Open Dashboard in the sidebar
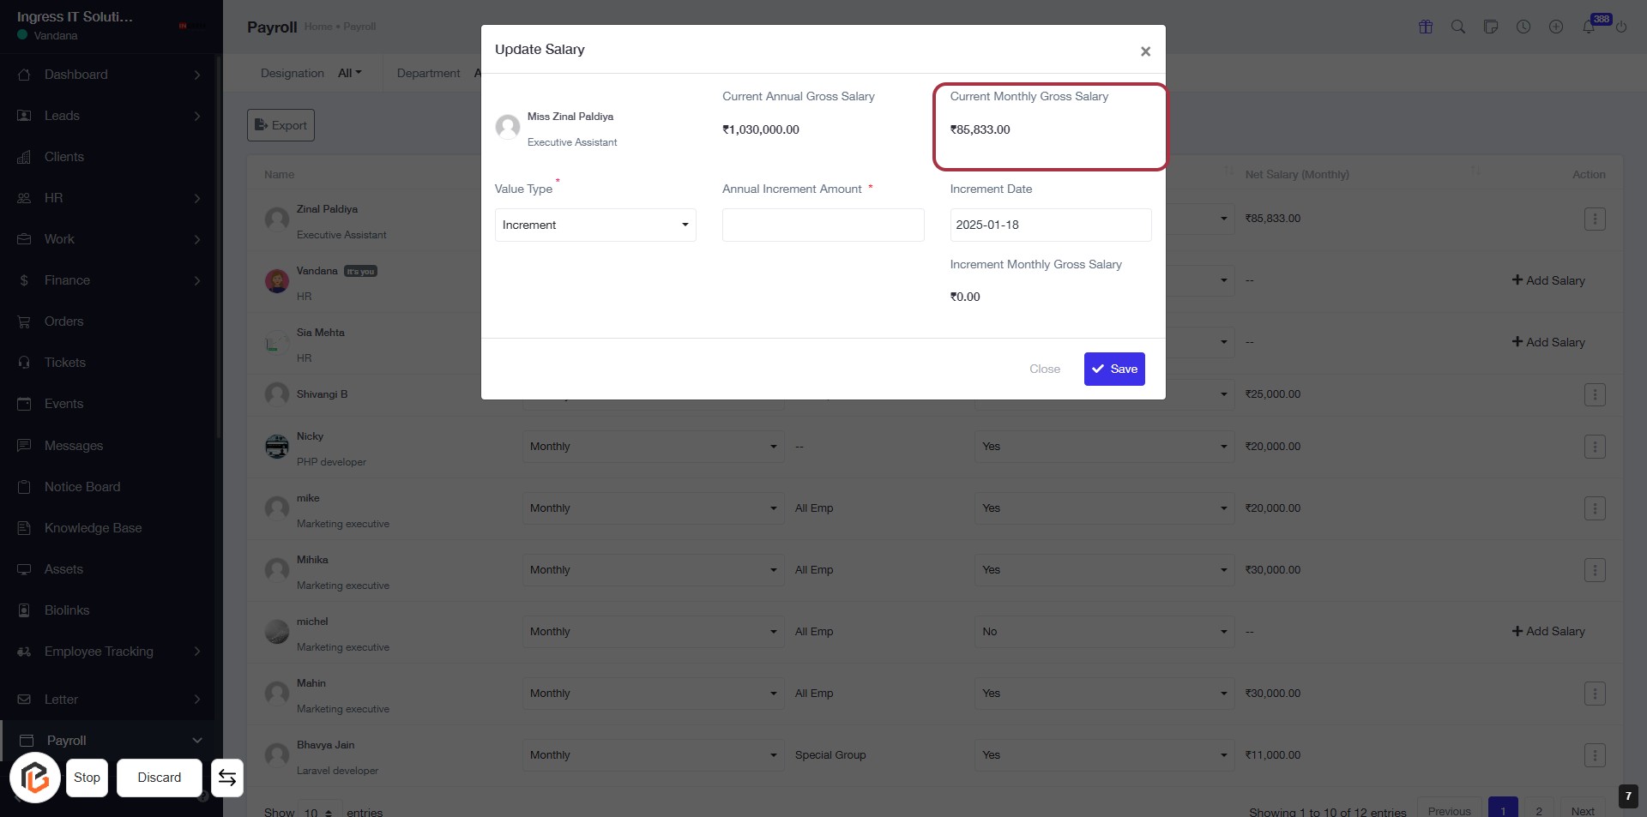Viewport: 1647px width, 817px height. point(76,75)
